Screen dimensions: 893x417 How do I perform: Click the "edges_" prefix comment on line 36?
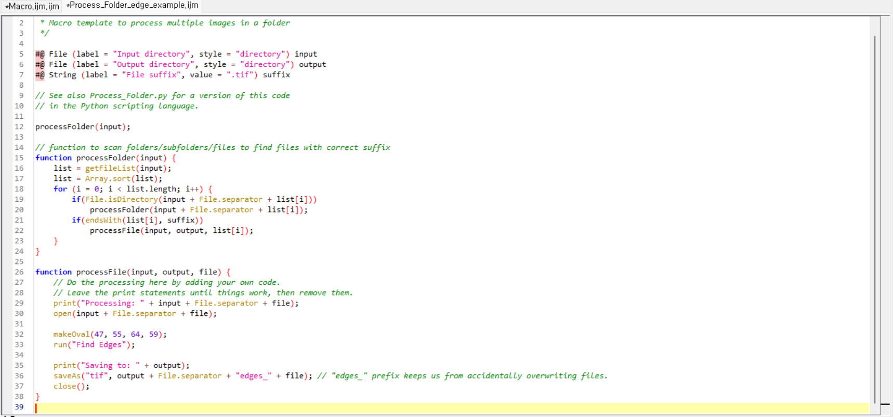(x=462, y=376)
